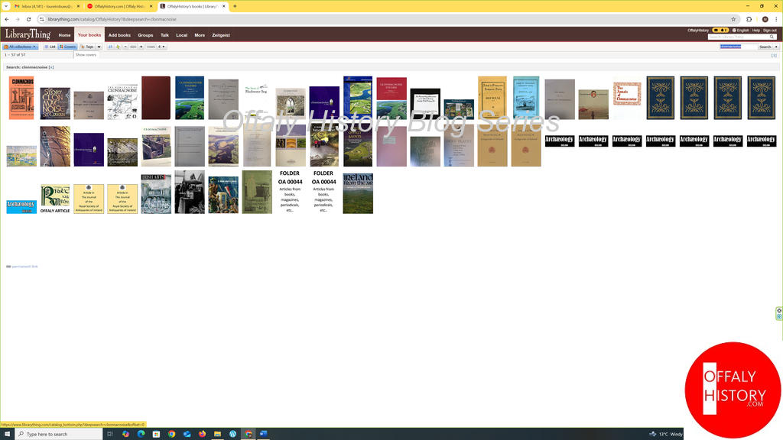Switch to Covers view
This screenshot has width=783, height=440.
pyautogui.click(x=67, y=47)
